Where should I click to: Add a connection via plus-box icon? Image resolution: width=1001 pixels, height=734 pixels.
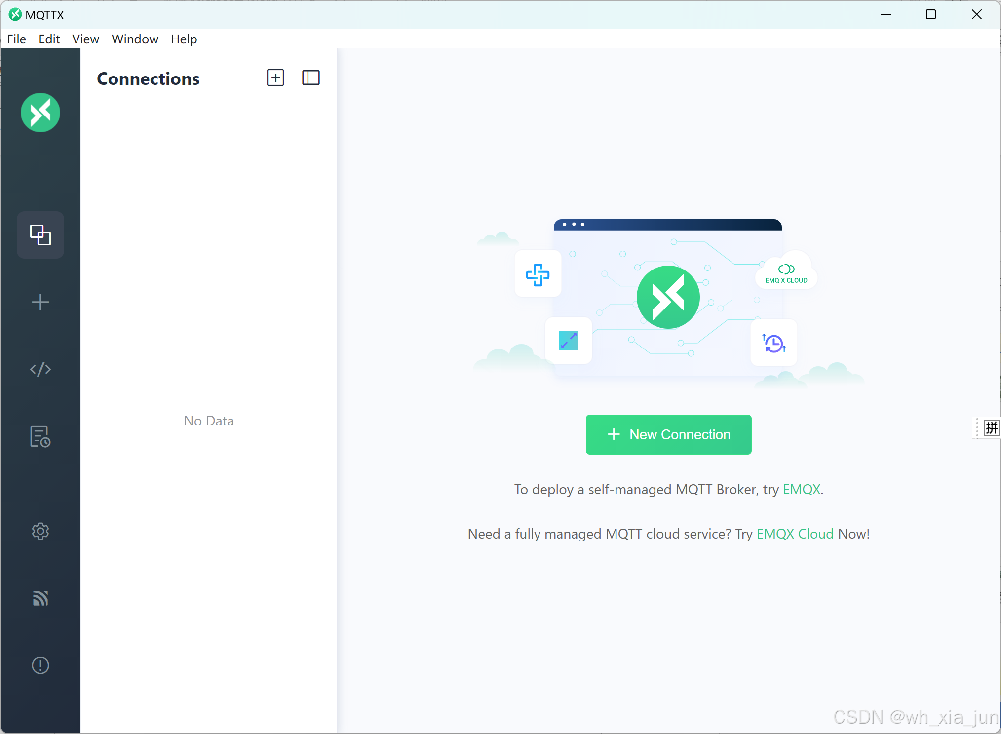(x=275, y=77)
